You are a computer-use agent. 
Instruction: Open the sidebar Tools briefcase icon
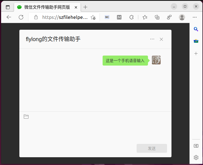coord(196,41)
